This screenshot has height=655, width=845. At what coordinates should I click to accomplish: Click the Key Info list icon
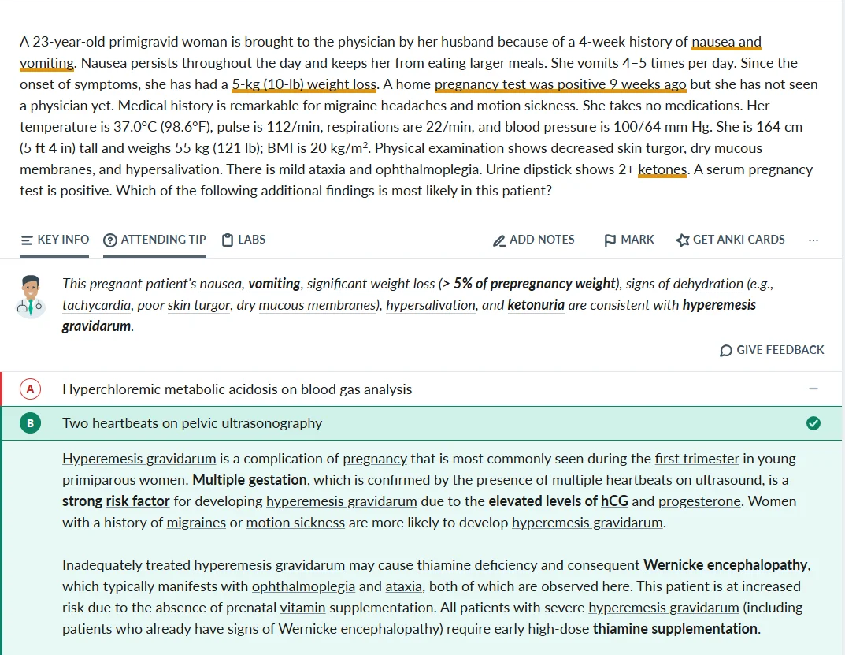point(27,240)
